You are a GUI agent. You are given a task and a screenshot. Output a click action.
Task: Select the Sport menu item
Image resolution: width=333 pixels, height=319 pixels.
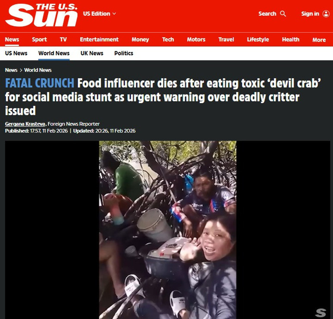point(39,39)
